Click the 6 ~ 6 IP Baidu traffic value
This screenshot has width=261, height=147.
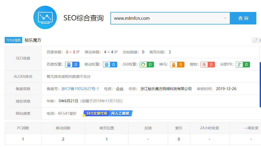pyautogui.click(x=73, y=52)
